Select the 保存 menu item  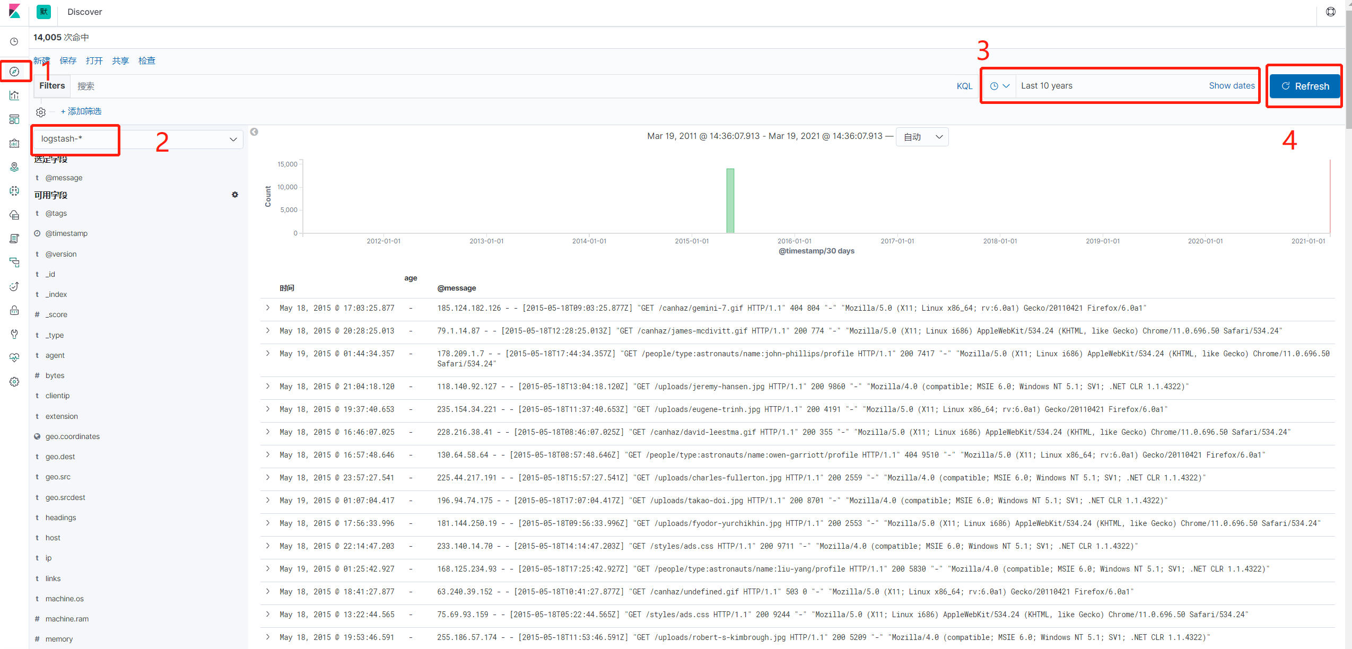coord(68,60)
